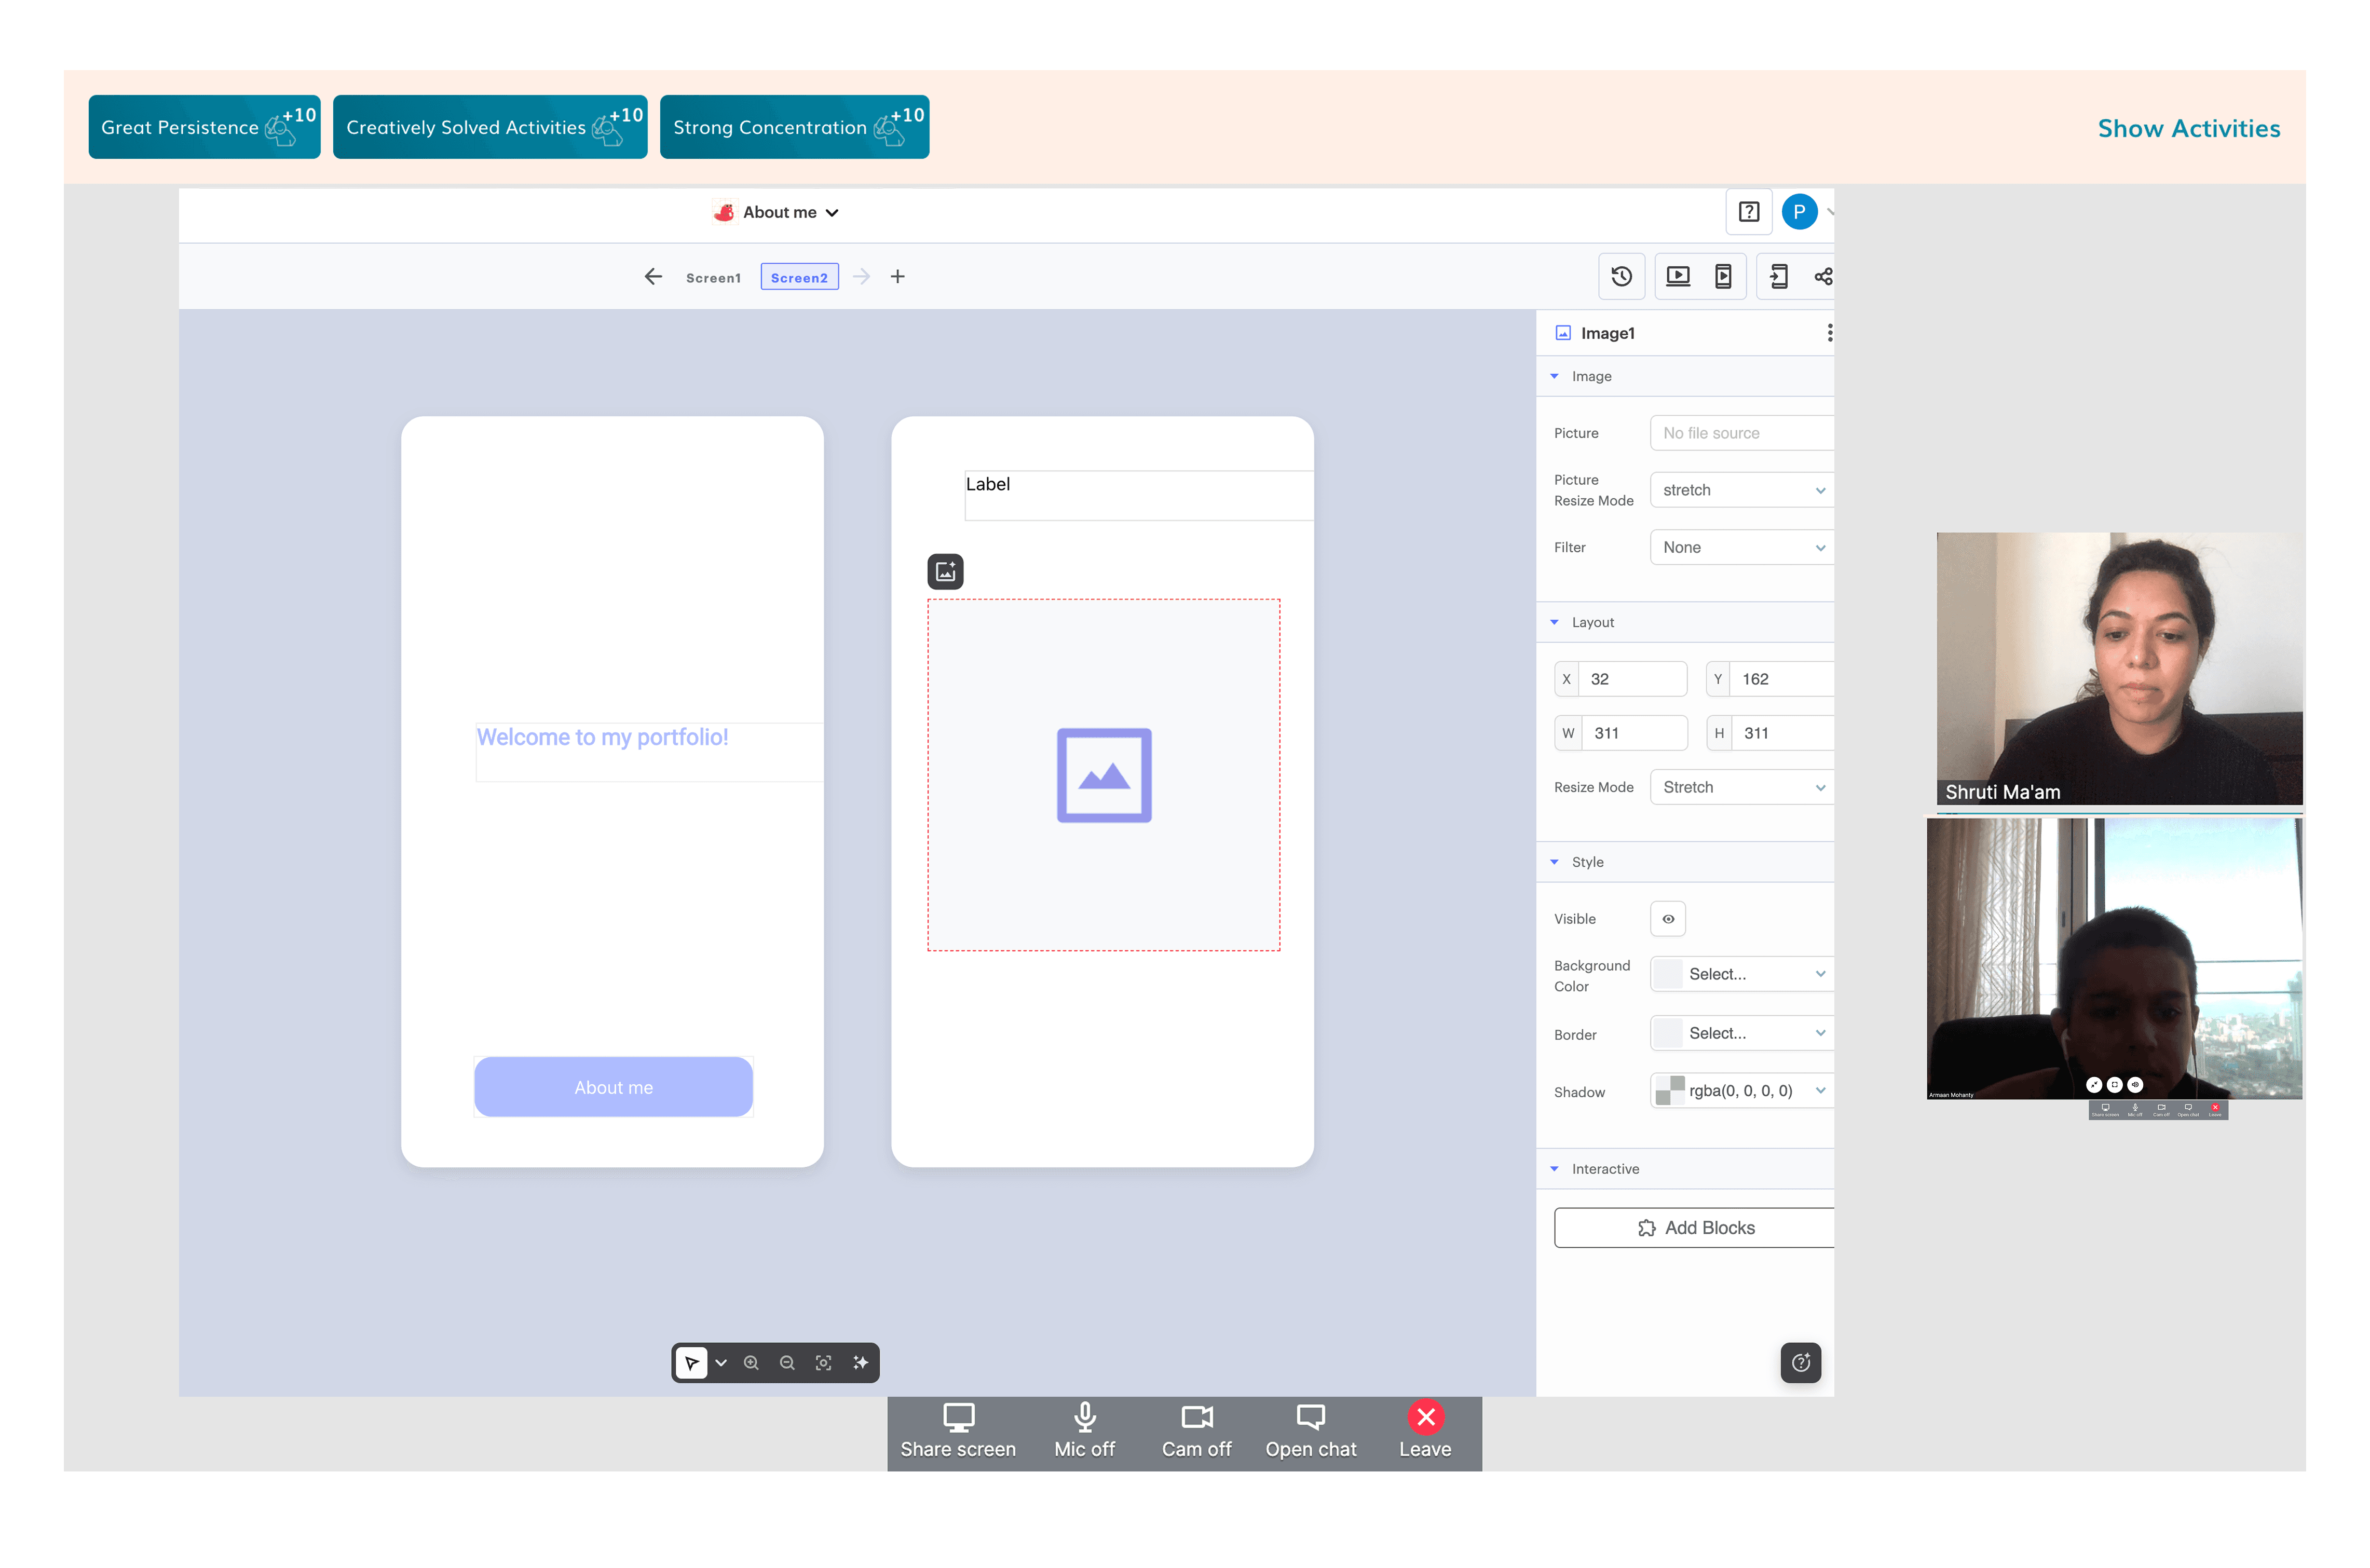Open the Picture Resize Mode dropdown

tap(1741, 490)
